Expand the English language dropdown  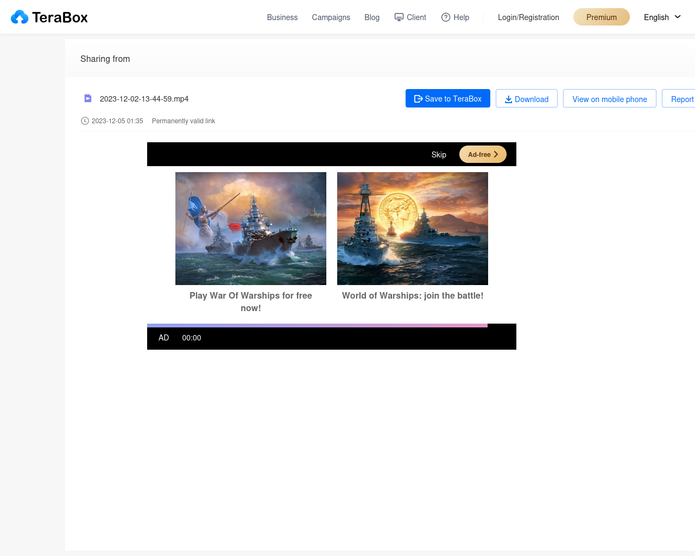pos(662,17)
